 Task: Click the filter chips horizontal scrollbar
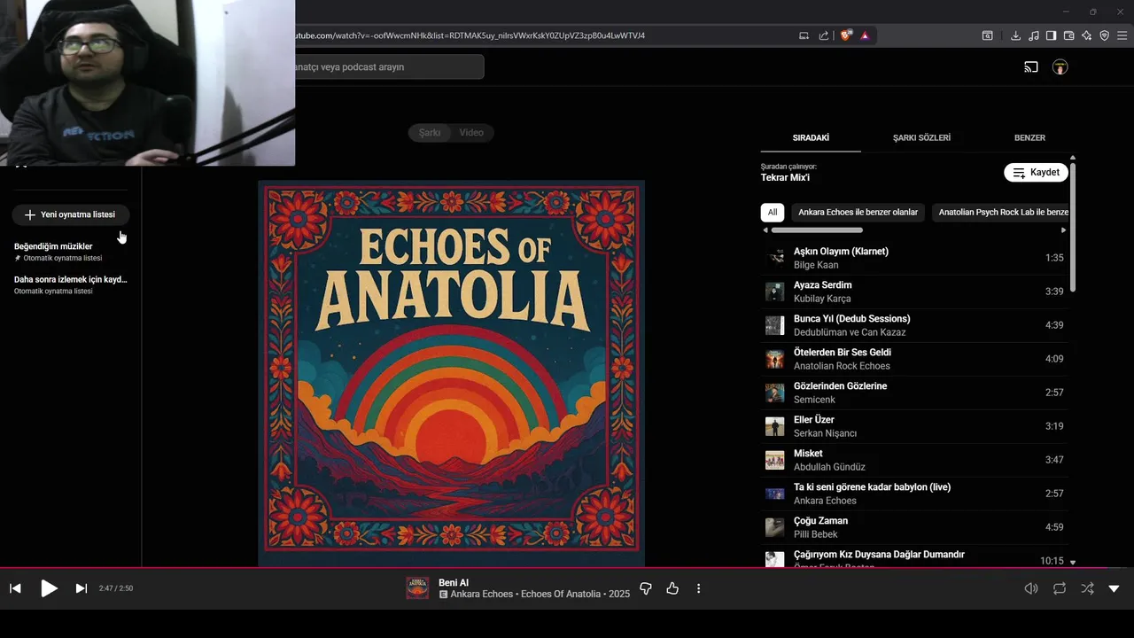(817, 230)
